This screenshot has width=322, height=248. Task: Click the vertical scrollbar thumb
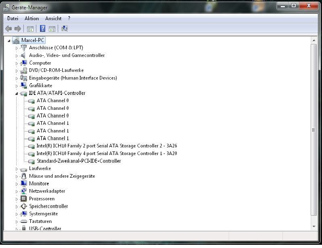(314, 130)
